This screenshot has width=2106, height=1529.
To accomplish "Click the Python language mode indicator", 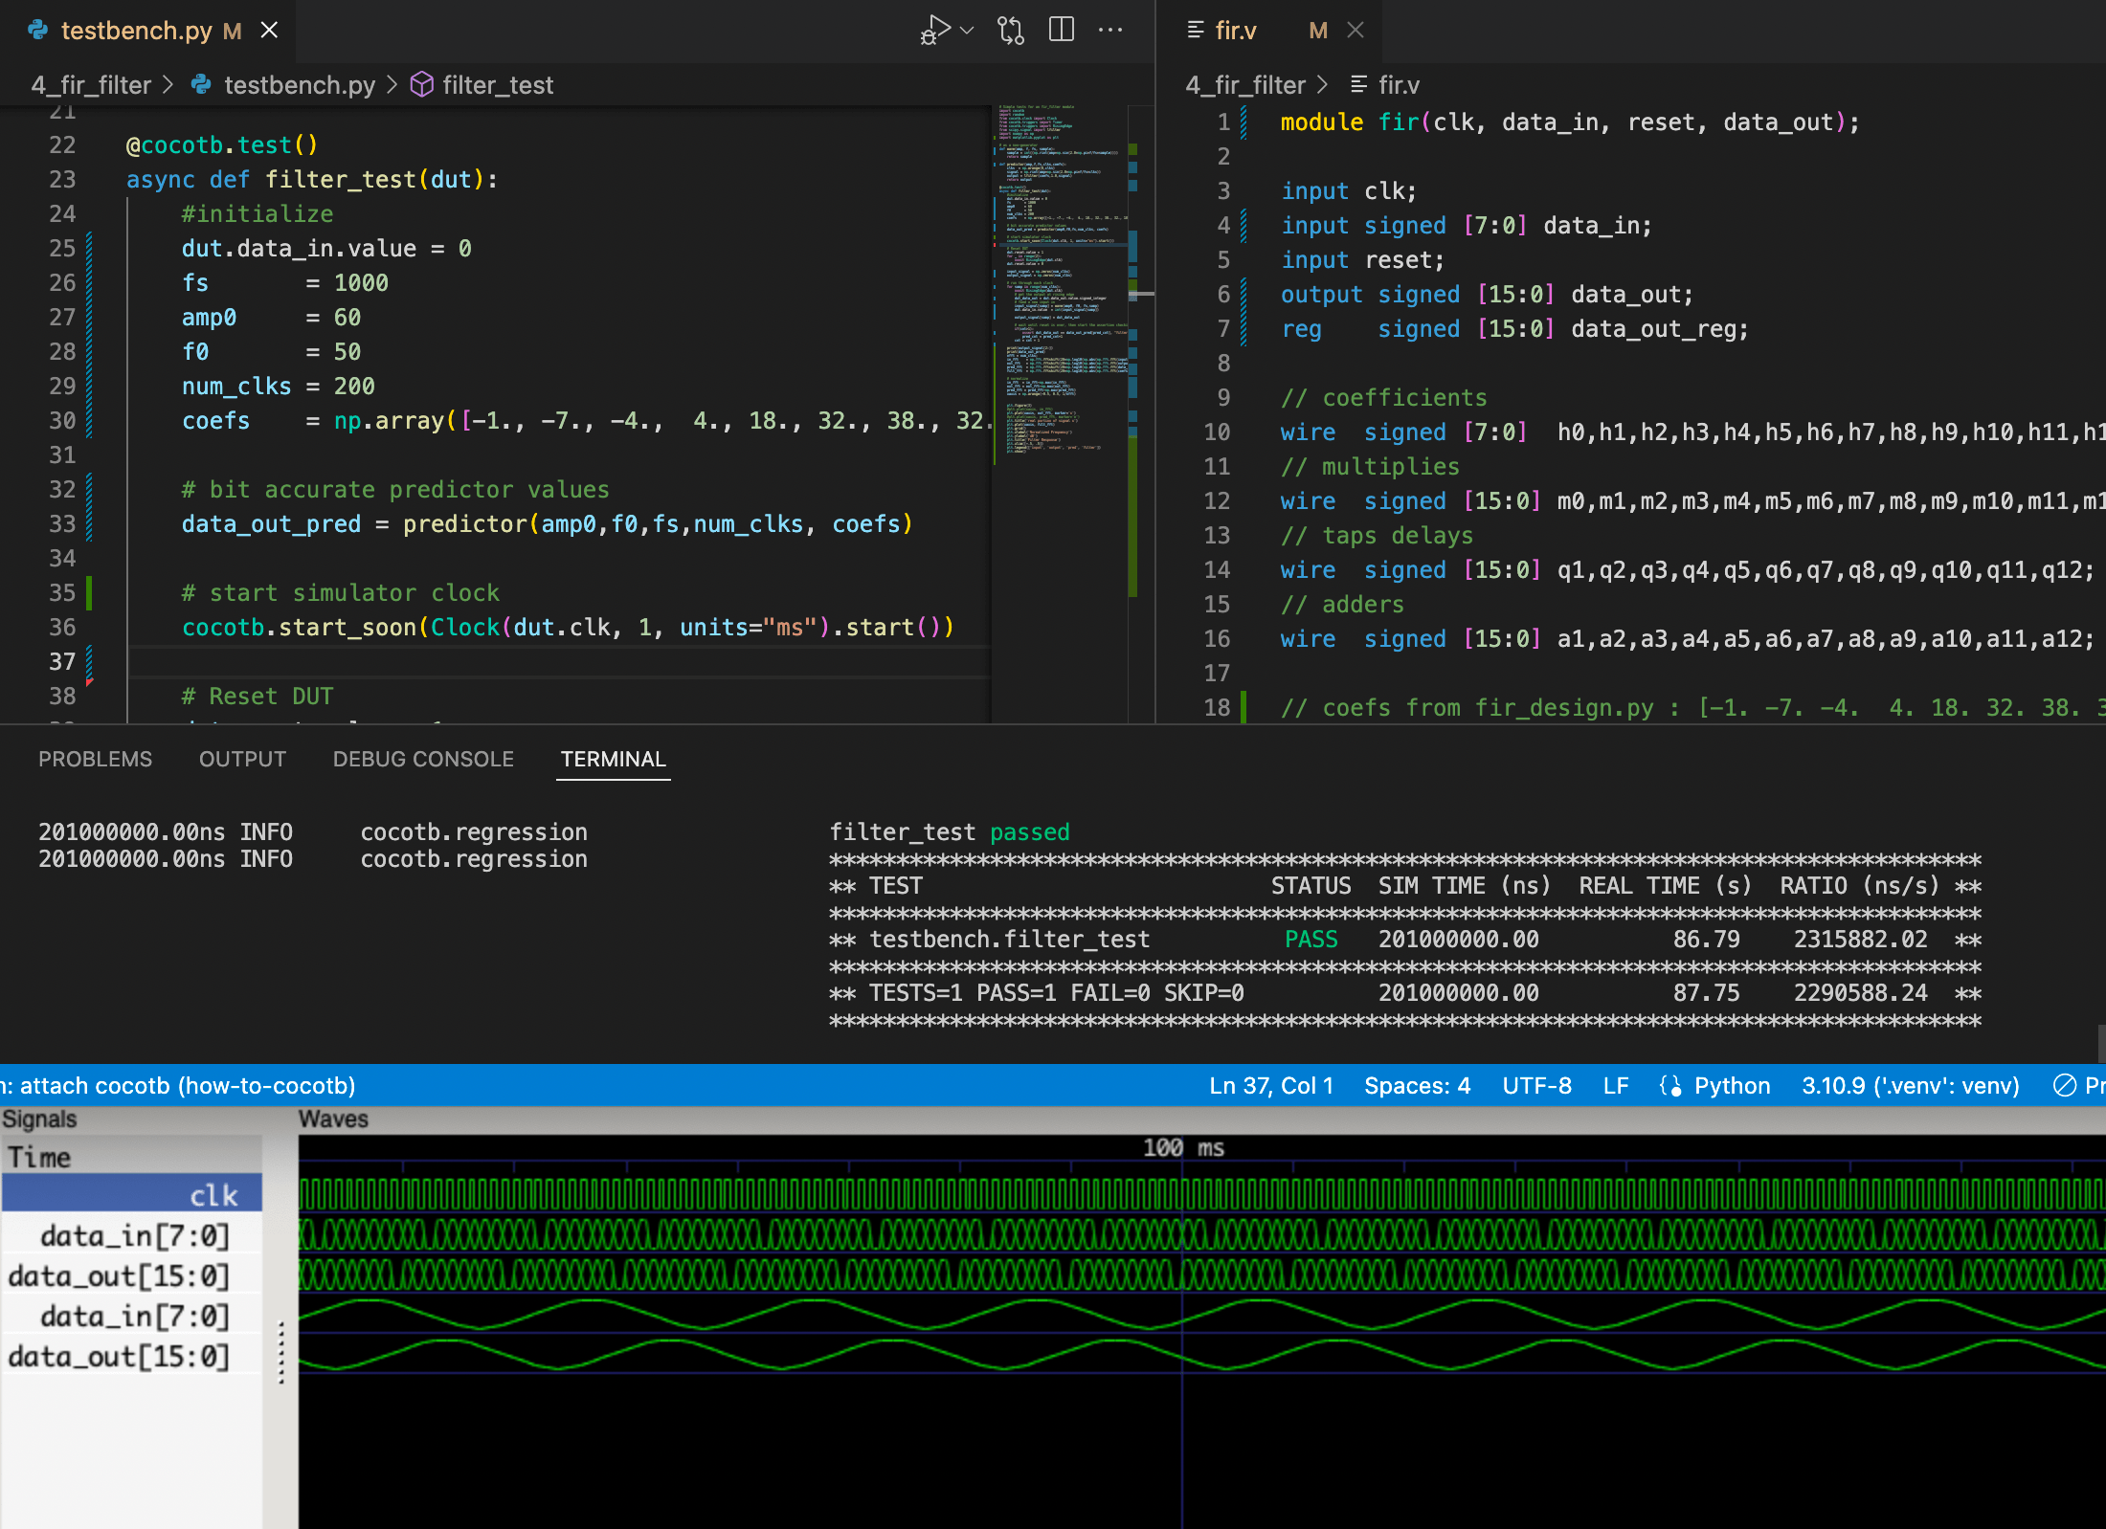I will tap(1732, 1086).
